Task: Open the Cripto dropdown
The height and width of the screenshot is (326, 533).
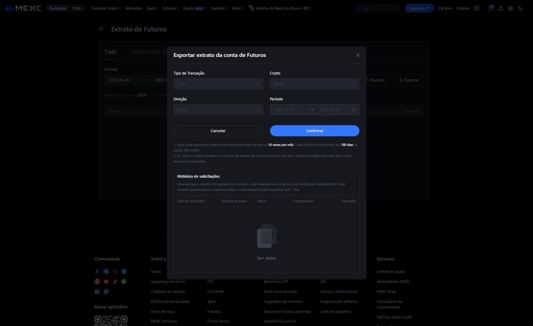Action: coord(314,84)
